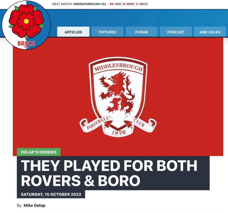Select the 4000 Holes tab
This screenshot has height=213, width=228.
210,32
